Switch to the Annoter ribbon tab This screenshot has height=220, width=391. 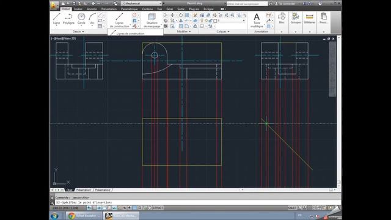pos(92,9)
